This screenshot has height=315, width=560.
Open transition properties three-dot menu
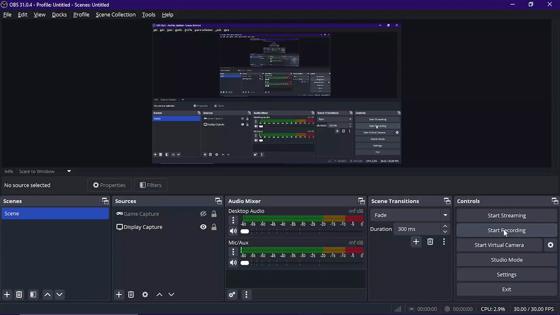[444, 242]
